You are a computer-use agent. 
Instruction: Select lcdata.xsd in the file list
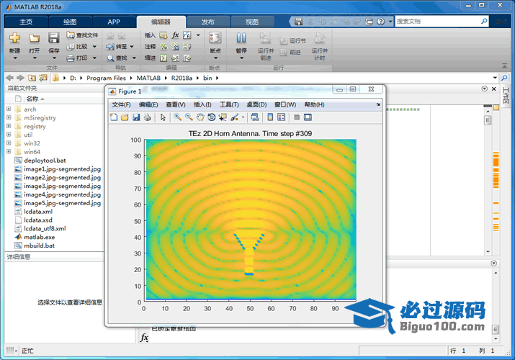38,220
